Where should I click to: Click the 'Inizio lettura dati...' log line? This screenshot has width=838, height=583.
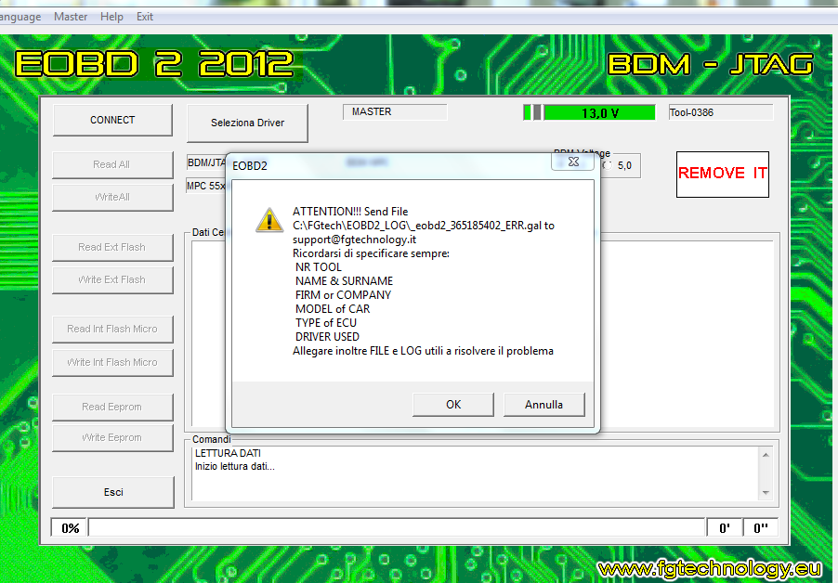(x=235, y=466)
